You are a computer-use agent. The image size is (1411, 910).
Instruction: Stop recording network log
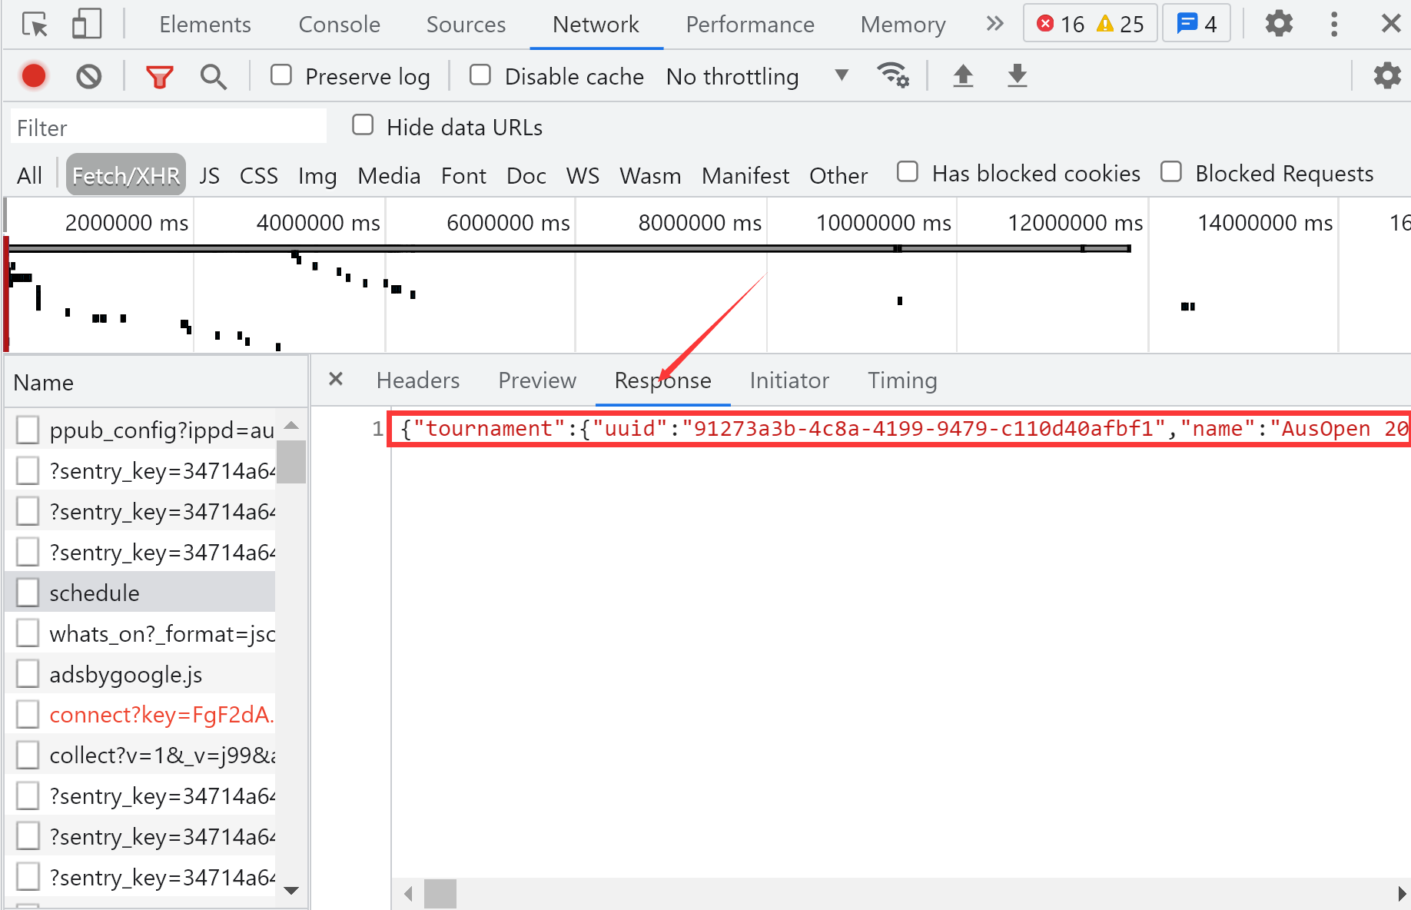tap(34, 76)
